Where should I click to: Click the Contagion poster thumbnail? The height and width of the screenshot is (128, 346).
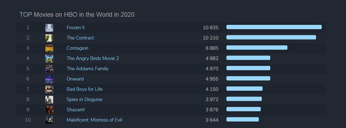tap(49, 48)
